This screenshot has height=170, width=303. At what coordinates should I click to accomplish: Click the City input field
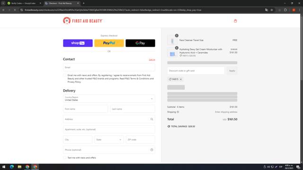[78, 140]
